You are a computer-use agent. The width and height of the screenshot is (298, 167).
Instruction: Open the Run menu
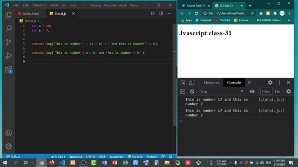point(74,5)
